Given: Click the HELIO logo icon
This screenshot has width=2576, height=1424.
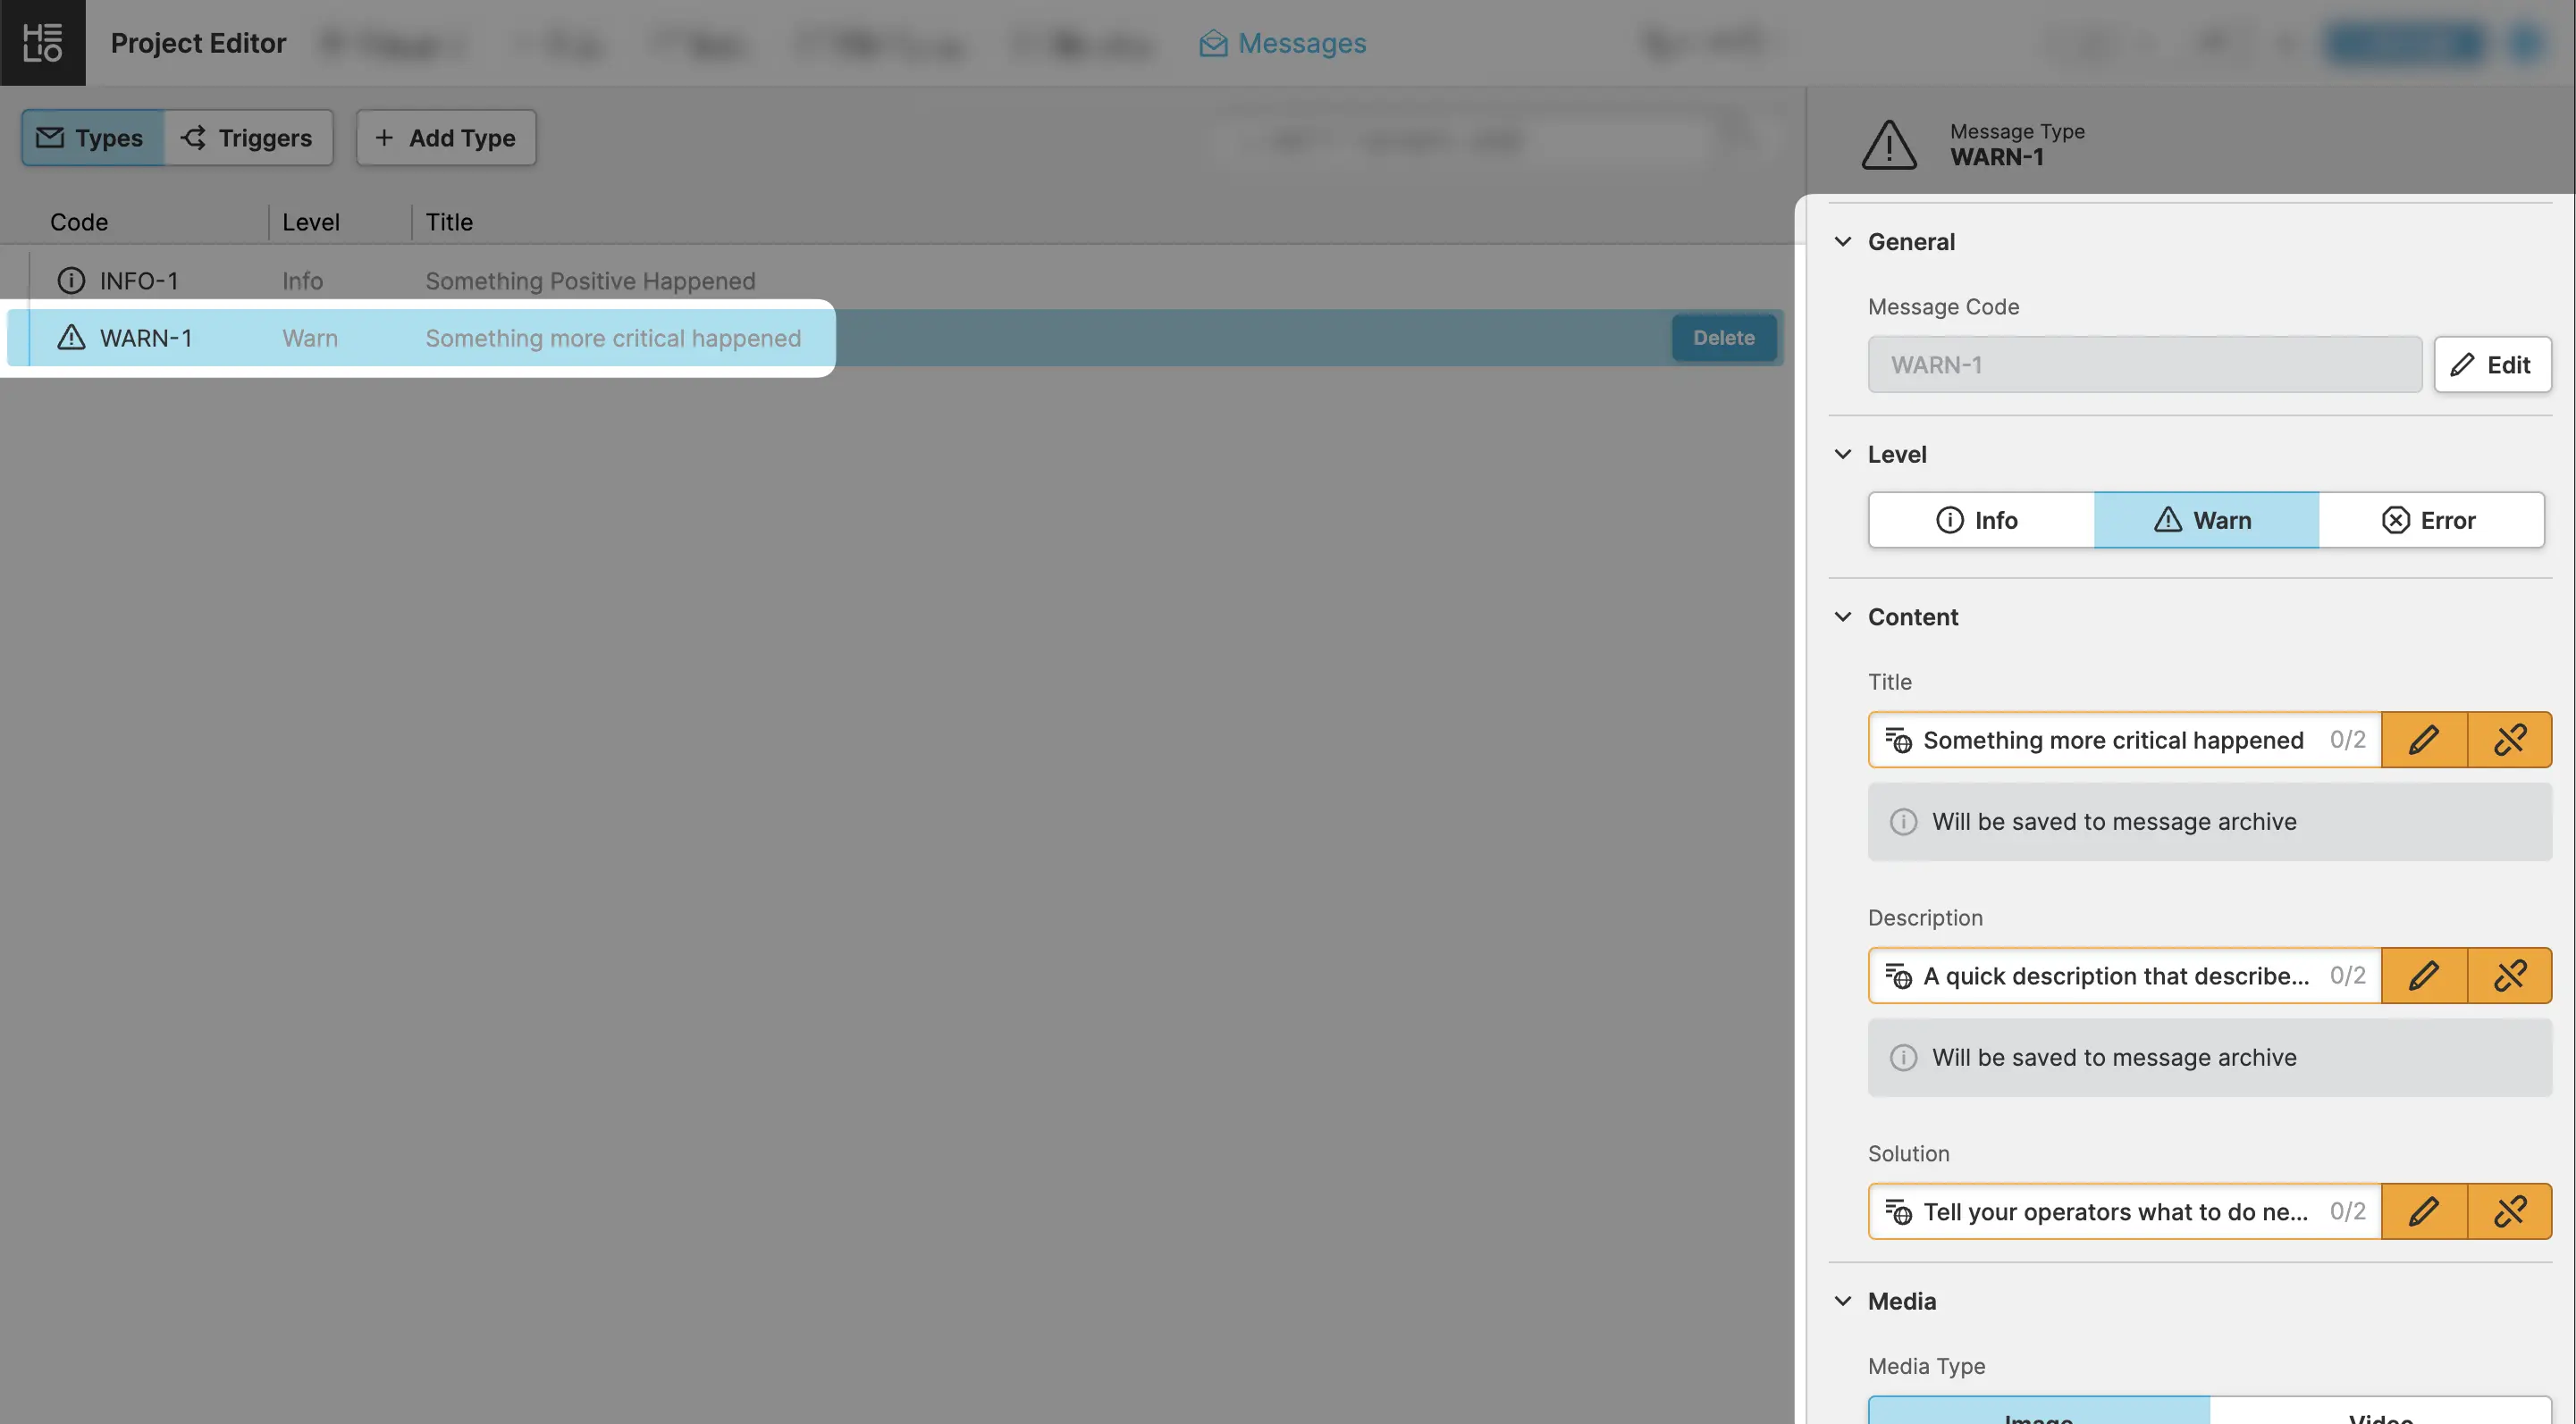Looking at the screenshot, I should 42,42.
